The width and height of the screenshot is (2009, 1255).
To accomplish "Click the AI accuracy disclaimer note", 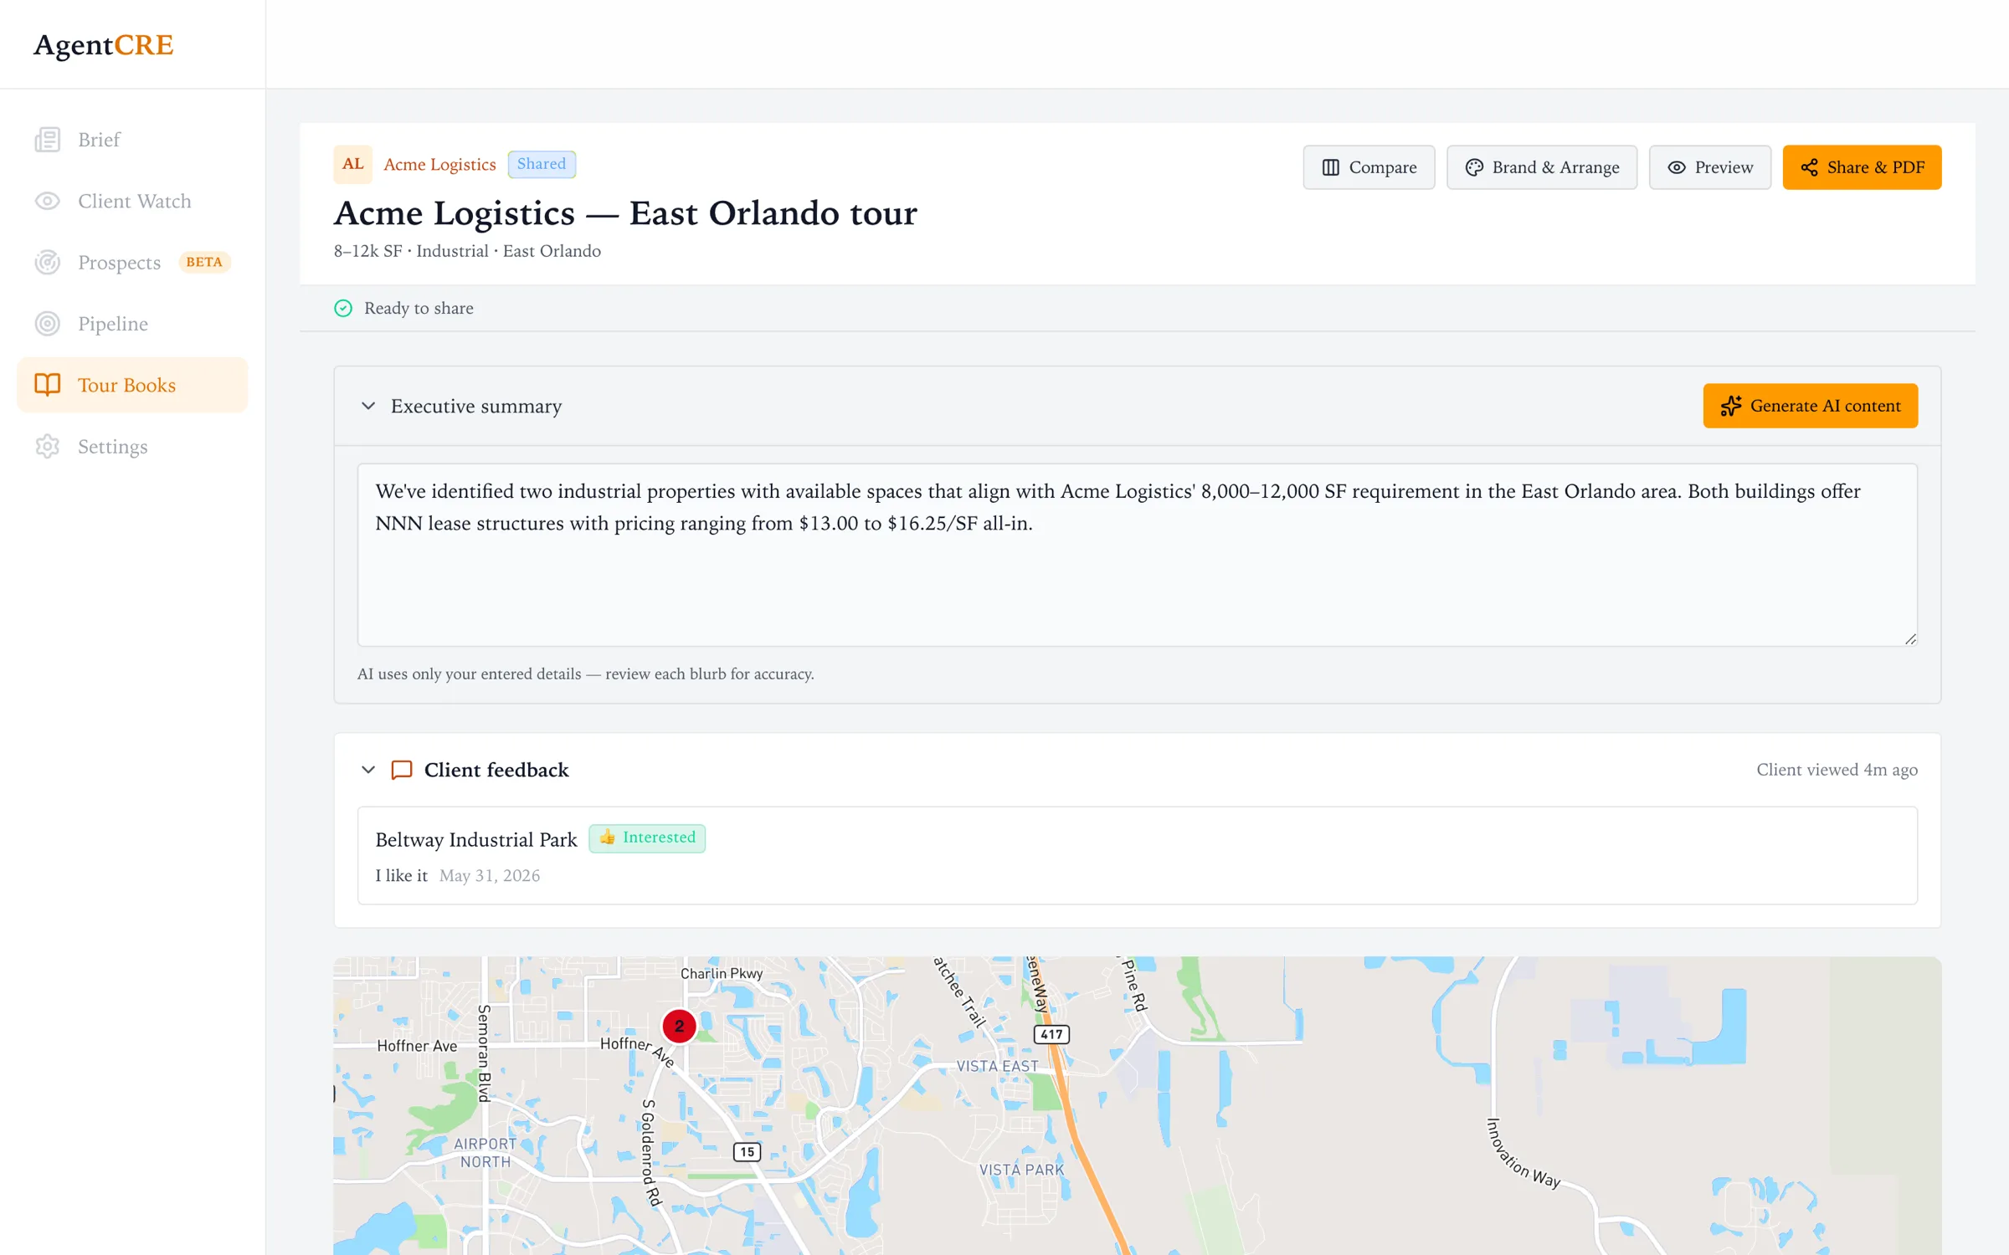I will 585,674.
